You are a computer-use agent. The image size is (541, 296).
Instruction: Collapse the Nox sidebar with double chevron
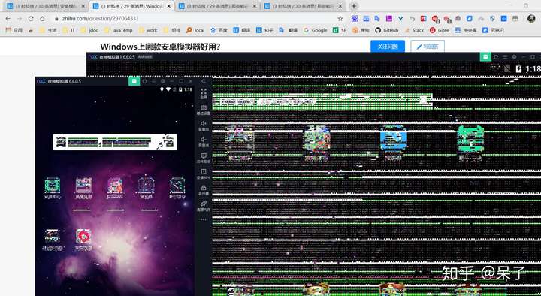click(204, 81)
